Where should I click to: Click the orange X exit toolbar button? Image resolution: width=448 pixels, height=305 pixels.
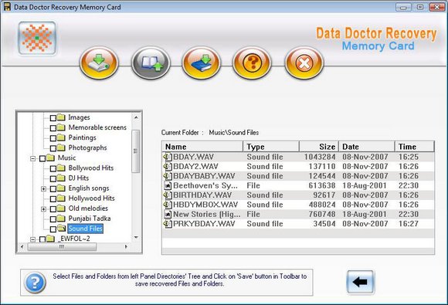(304, 63)
